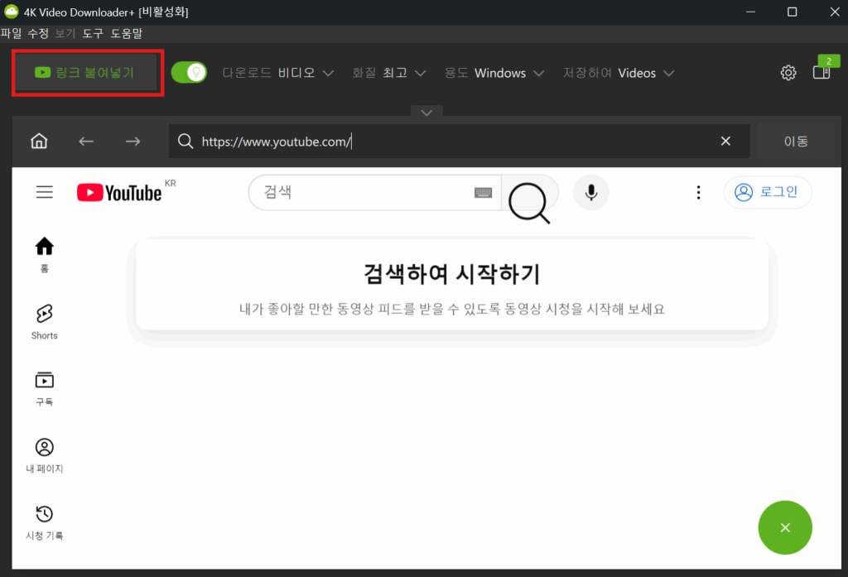Open Shorts from the sidebar
The image size is (848, 577).
(x=45, y=321)
